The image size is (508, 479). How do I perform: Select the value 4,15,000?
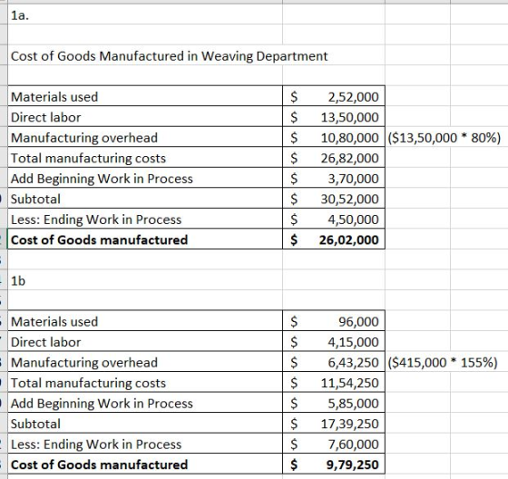tap(353, 342)
